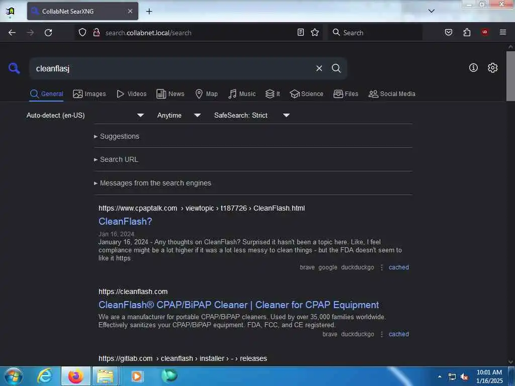Select the CollabNet SearXNG tab
This screenshot has width=515, height=386.
(82, 11)
